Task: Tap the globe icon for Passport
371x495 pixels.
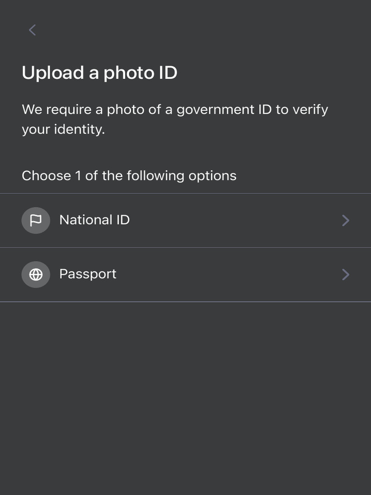Action: pos(36,275)
